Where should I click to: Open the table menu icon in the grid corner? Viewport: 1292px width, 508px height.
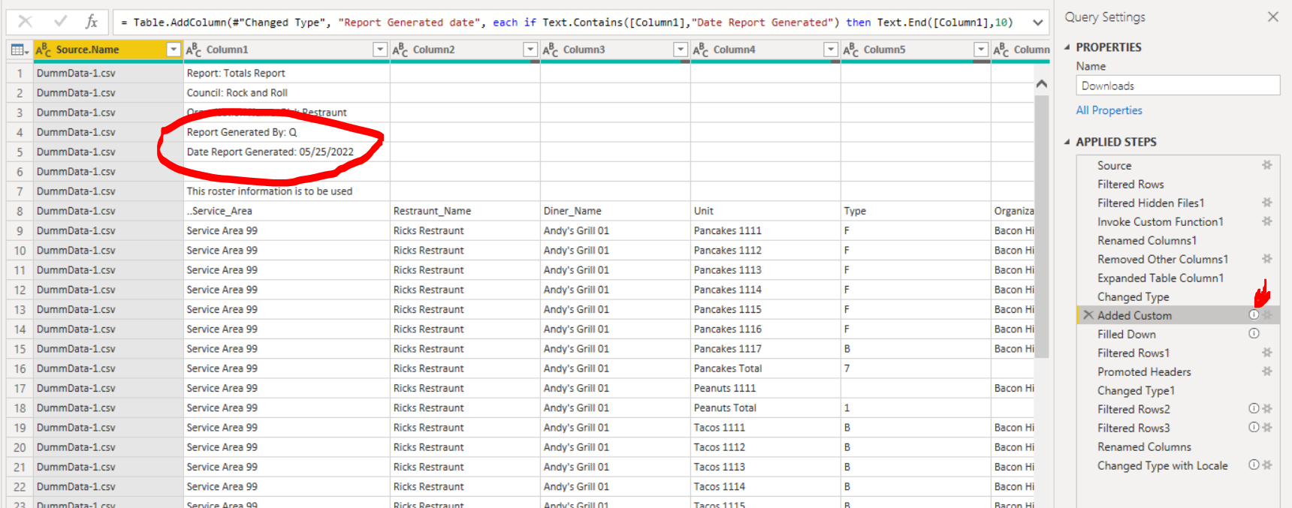(20, 50)
